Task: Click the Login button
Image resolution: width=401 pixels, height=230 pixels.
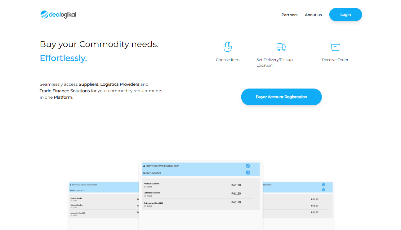Action: click(345, 15)
